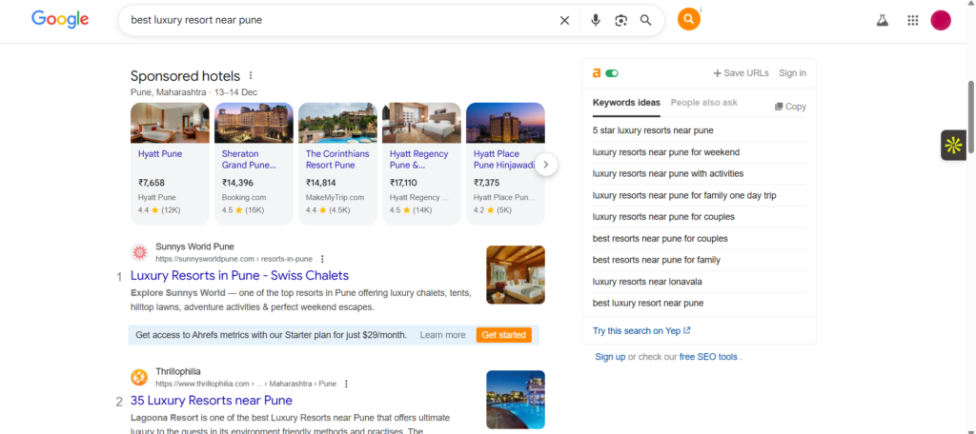Open options menu beside Thrillophilia URL
Image resolution: width=976 pixels, height=434 pixels.
click(346, 384)
